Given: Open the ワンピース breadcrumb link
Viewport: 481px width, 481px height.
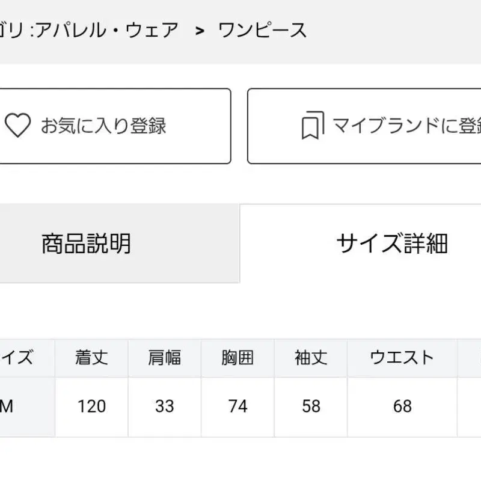Looking at the screenshot, I should [262, 30].
